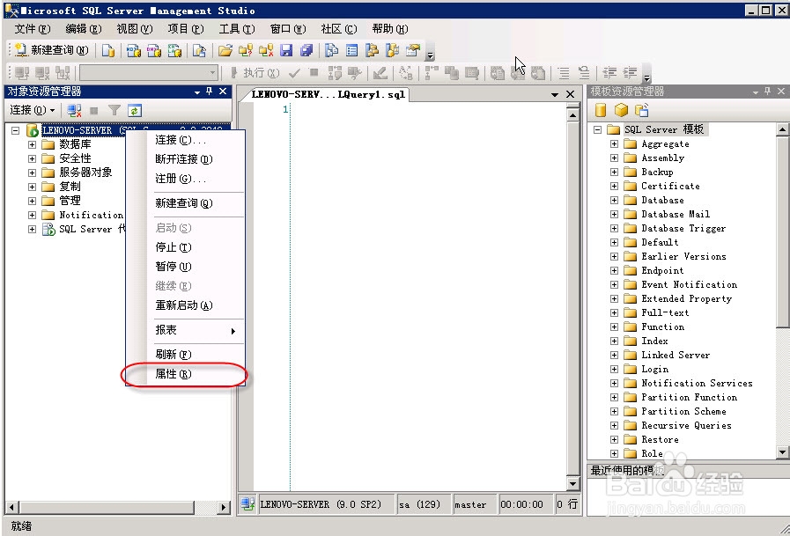Refresh the Object Explorer tree
This screenshot has width=790, height=536.
(x=135, y=110)
